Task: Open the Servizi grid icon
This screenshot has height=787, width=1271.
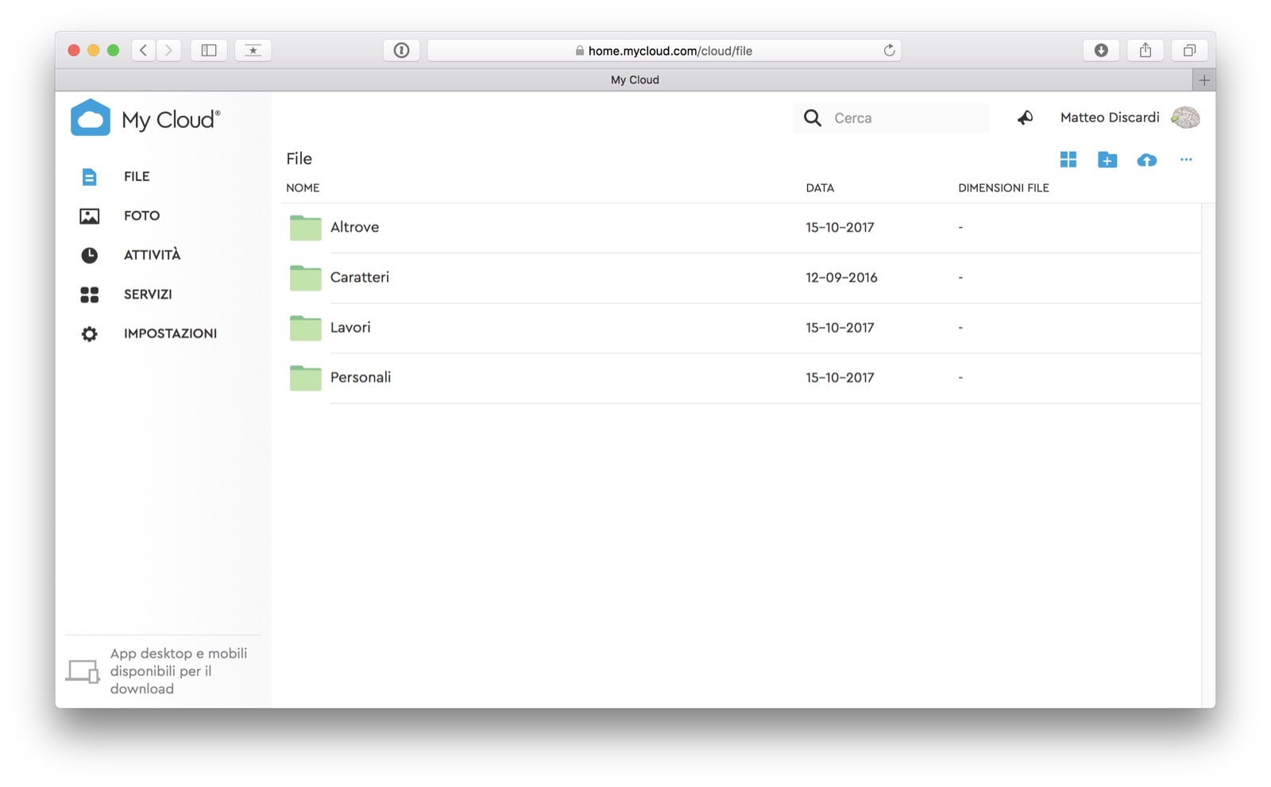Action: point(89,295)
